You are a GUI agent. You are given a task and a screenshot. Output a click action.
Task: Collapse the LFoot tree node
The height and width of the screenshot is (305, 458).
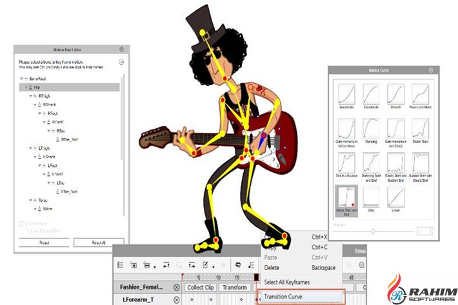[x=40, y=166]
